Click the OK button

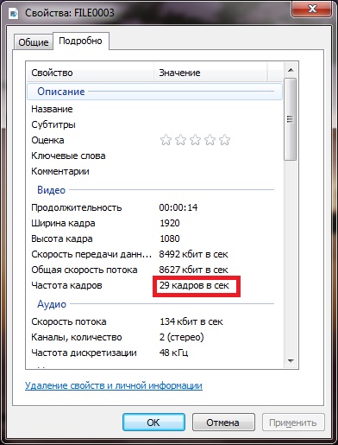[x=153, y=423]
